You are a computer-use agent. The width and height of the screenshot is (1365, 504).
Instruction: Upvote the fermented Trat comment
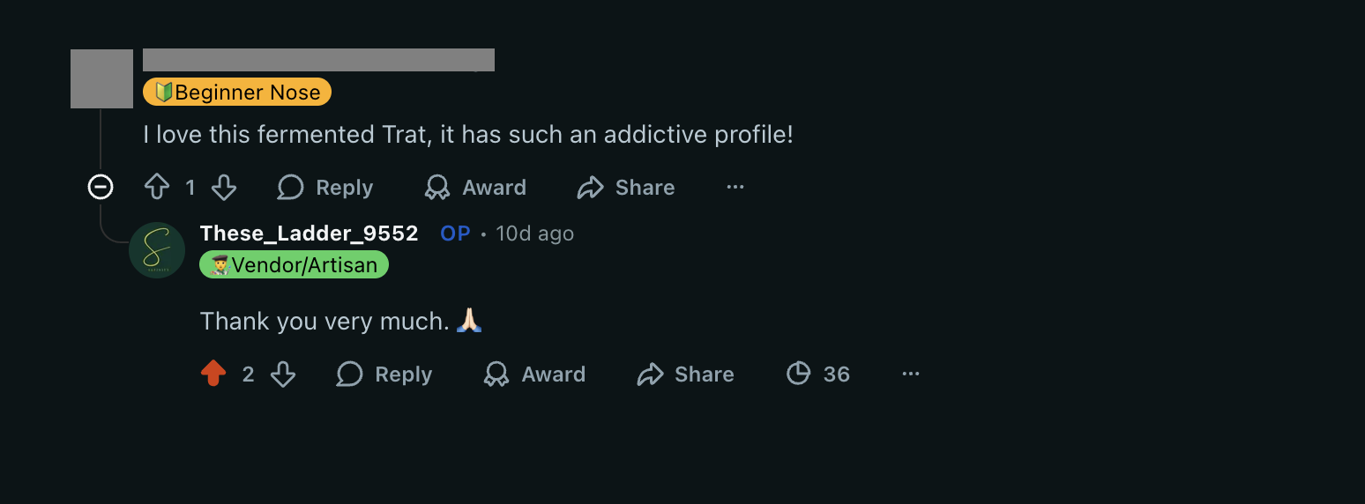157,187
